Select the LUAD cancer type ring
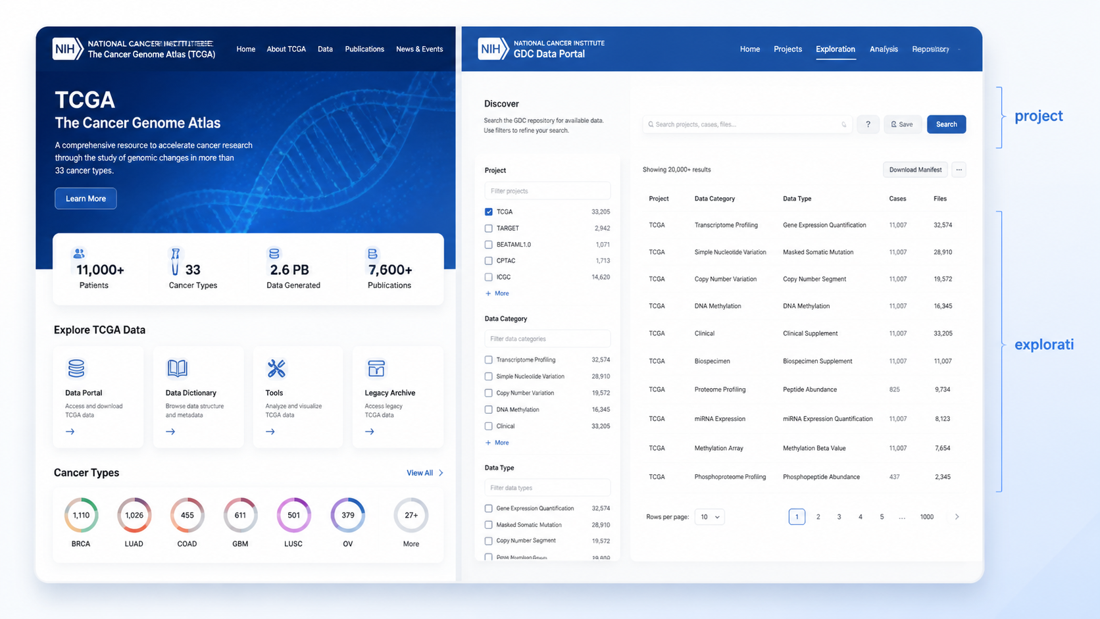 (x=134, y=515)
